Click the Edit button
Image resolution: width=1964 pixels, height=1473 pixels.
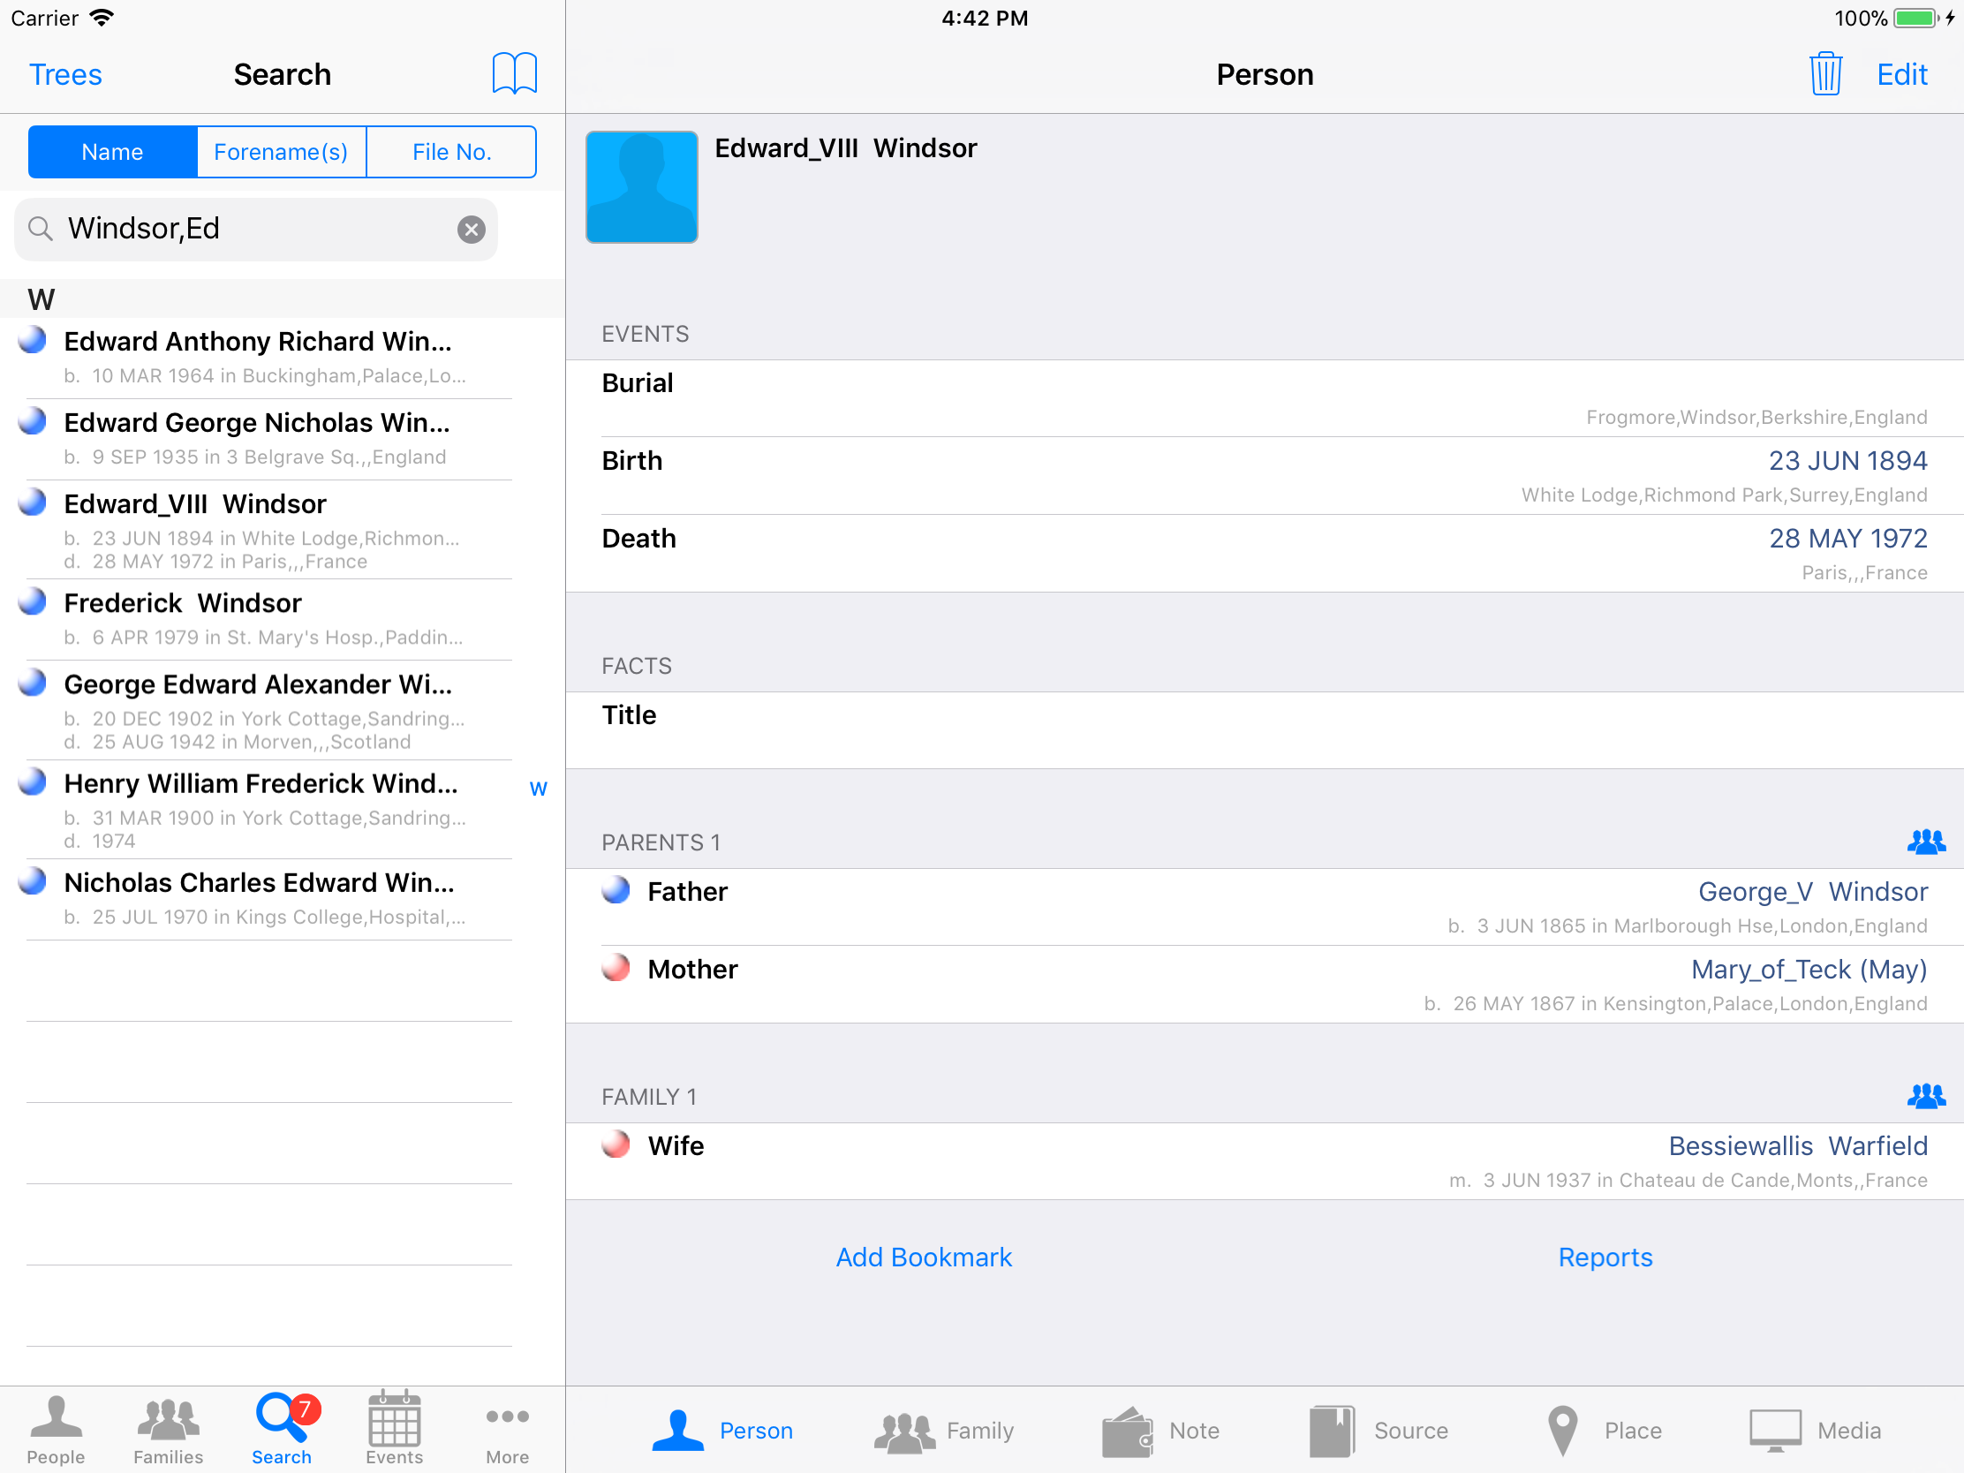pyautogui.click(x=1901, y=73)
